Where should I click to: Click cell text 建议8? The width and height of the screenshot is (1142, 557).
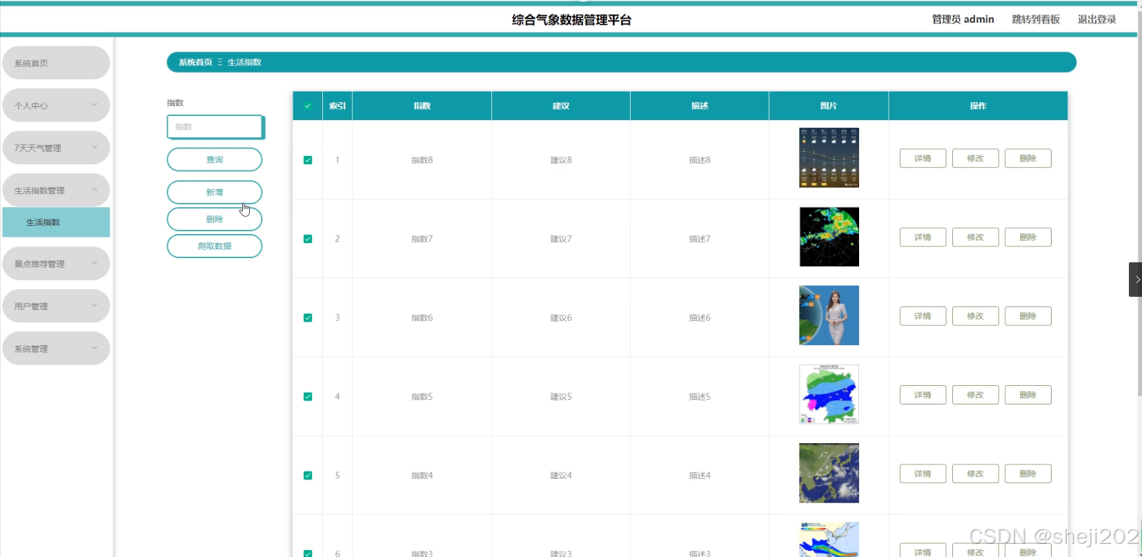click(x=561, y=160)
